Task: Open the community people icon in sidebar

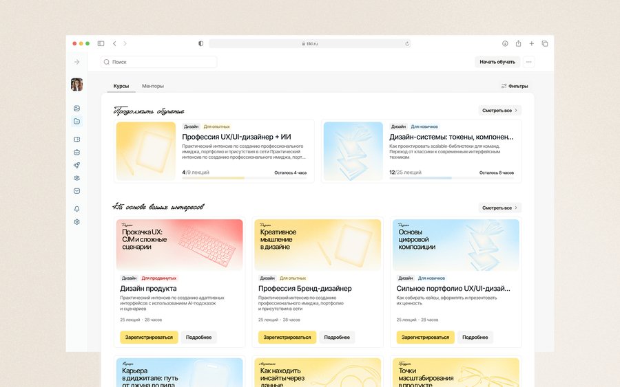Action: 76,178
